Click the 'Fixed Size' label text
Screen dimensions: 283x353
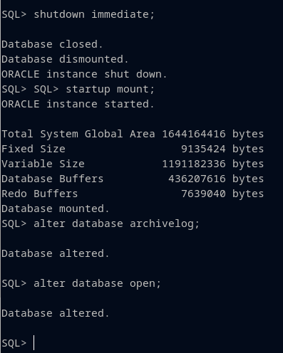34,149
